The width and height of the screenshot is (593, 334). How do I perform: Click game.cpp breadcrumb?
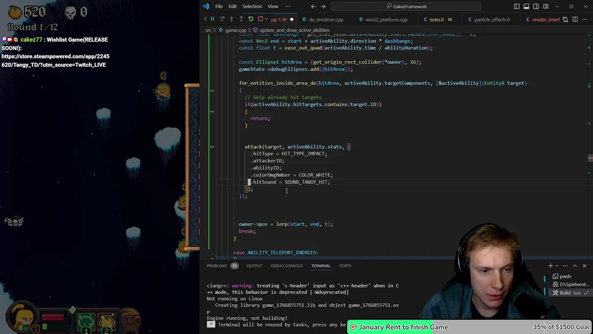[x=235, y=30]
